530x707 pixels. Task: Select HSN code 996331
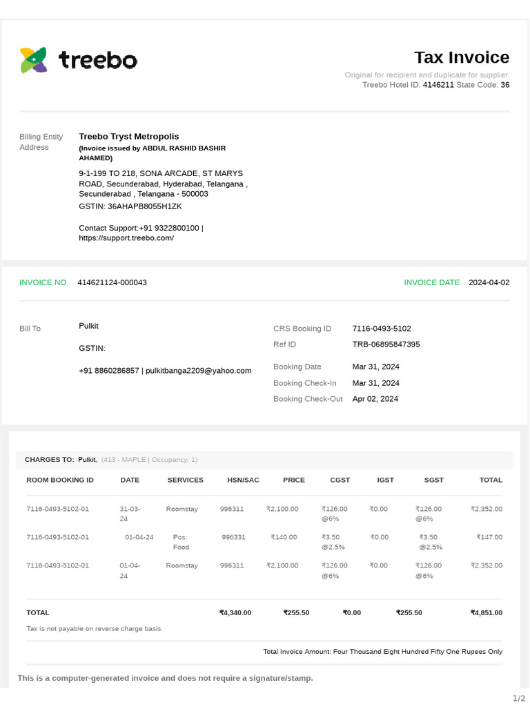[233, 537]
